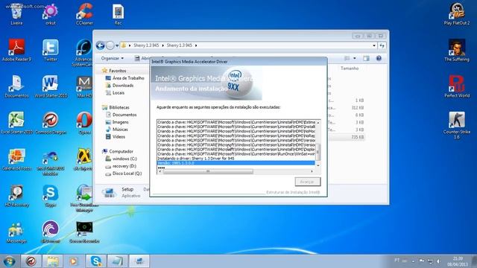The height and width of the screenshot is (268, 477).
Task: Open Documentos desktop shortcut
Action: coord(16,86)
